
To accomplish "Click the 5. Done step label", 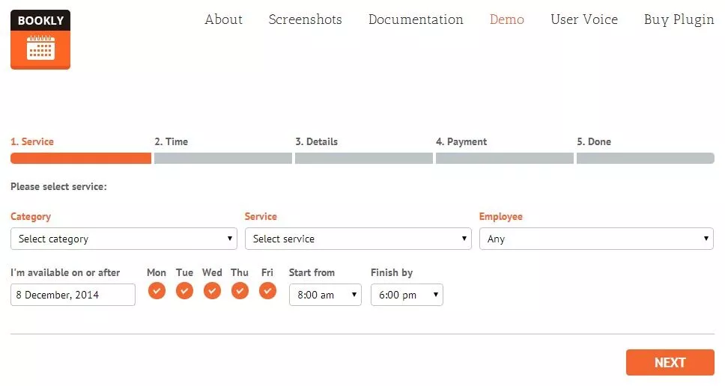I will (594, 141).
